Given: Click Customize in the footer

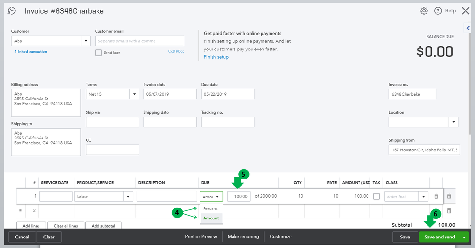Looking at the screenshot, I should coord(281,237).
